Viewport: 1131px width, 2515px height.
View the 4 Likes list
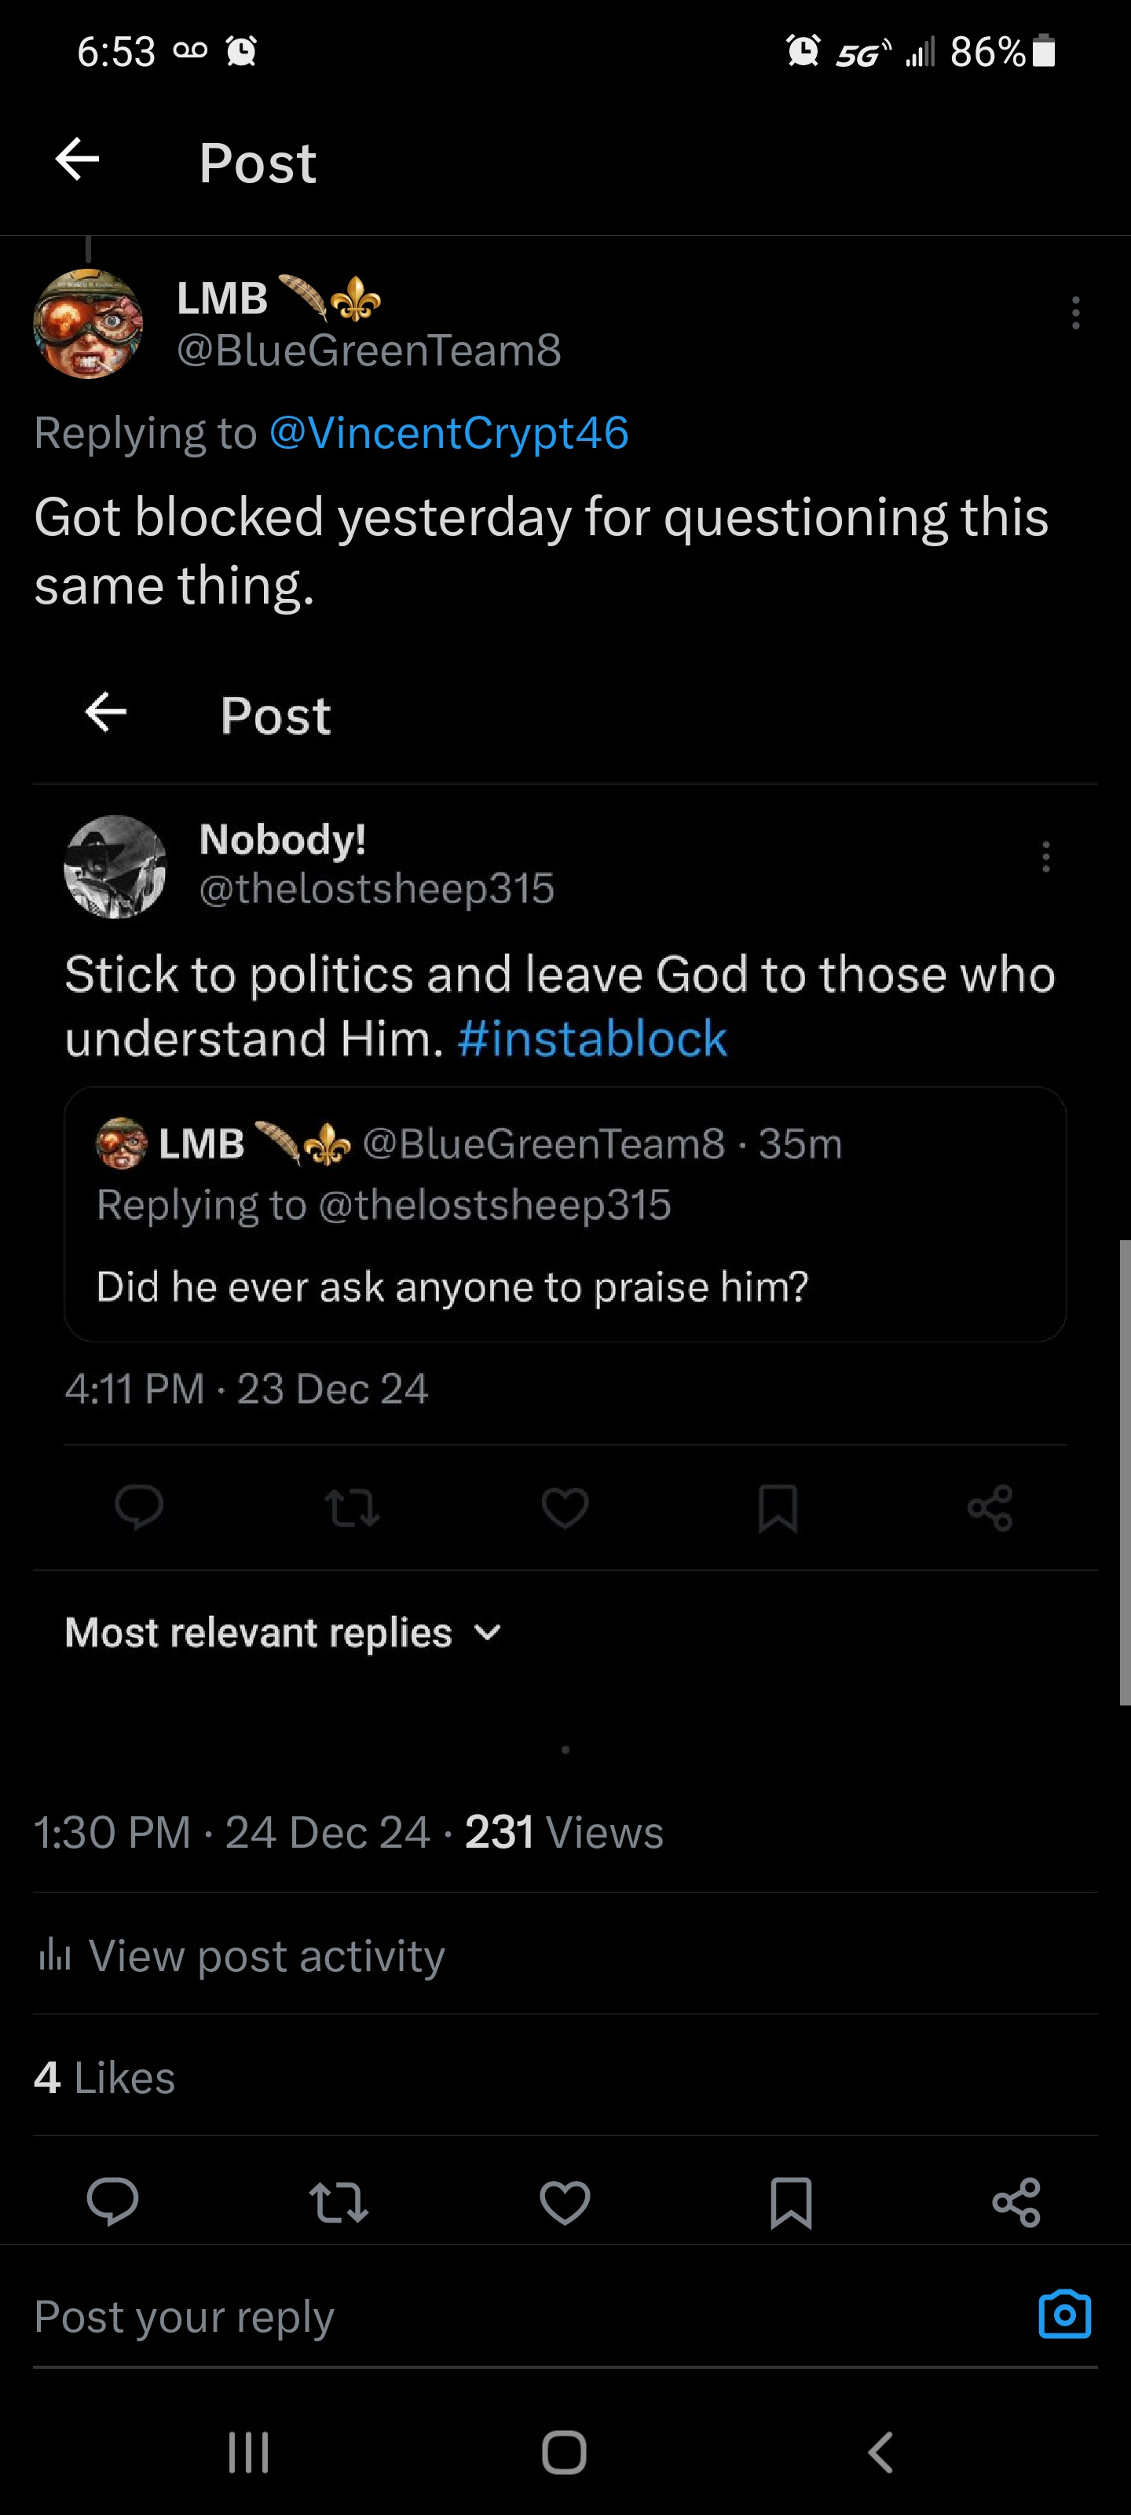tap(104, 2077)
